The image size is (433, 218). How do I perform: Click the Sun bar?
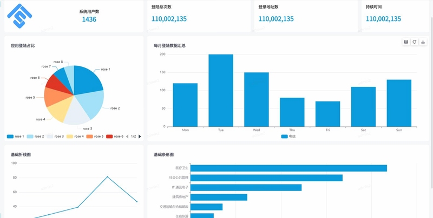pos(399,103)
